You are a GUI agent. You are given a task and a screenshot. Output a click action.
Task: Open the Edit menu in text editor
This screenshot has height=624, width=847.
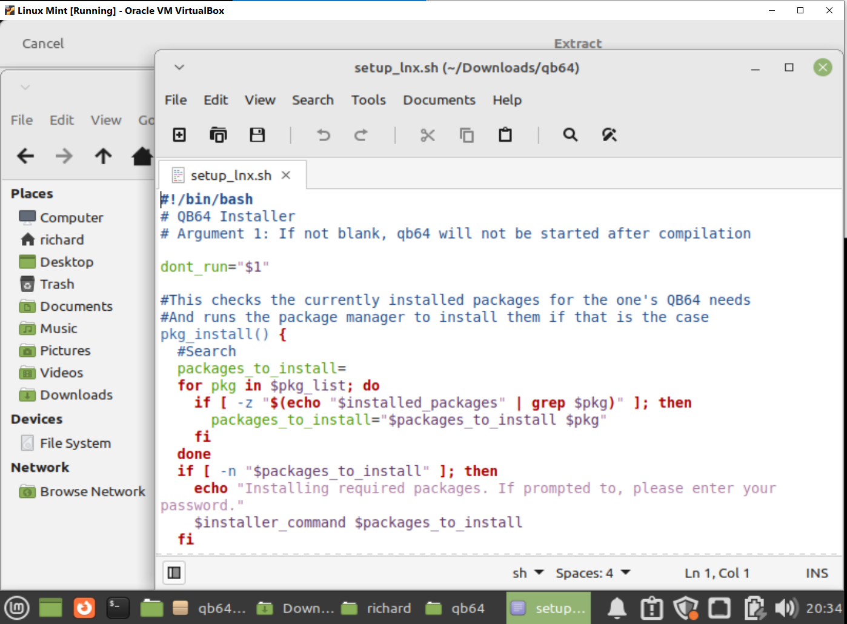coord(216,100)
